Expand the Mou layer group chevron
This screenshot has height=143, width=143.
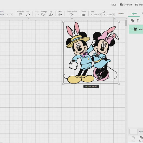pyautogui.click(x=131, y=29)
